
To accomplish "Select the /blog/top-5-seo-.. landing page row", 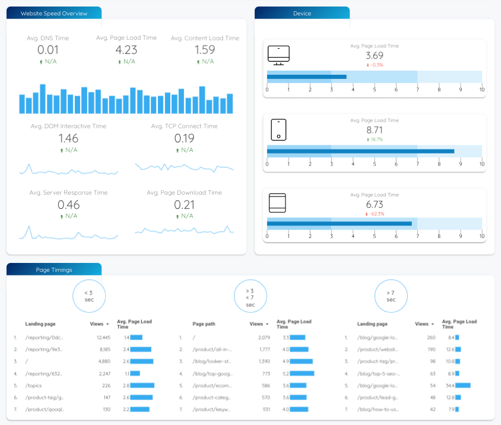I will point(412,373).
